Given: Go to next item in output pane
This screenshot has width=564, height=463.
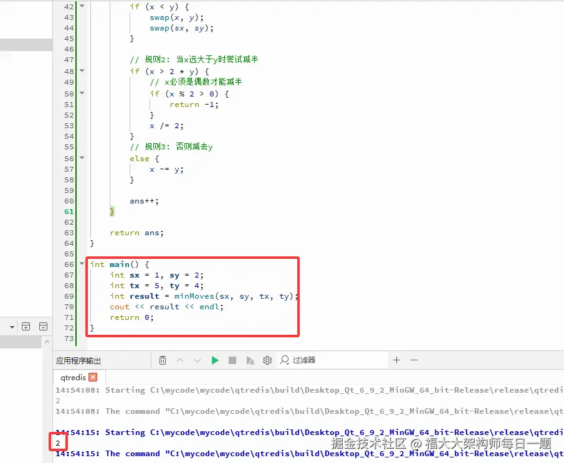Looking at the screenshot, I should (197, 360).
